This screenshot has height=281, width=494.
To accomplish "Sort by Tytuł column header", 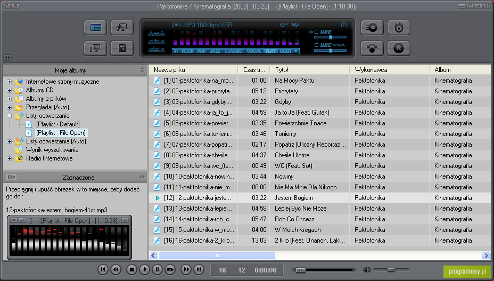I will [309, 70].
